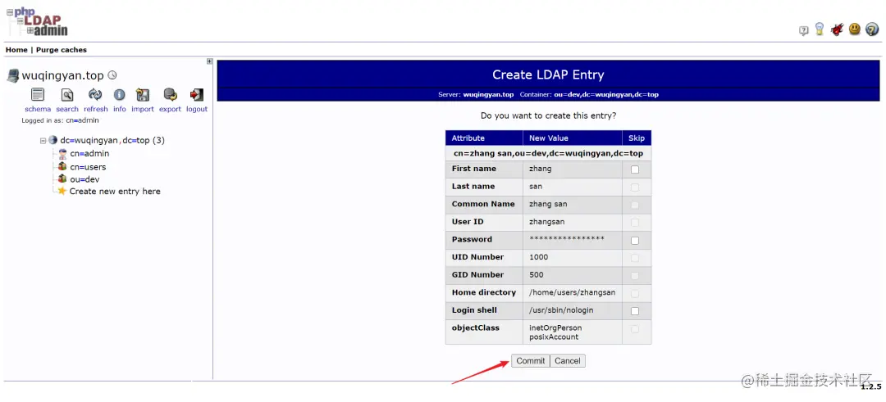Click the wuqingyan.top server name
The width and height of the screenshot is (886, 402).
point(62,75)
